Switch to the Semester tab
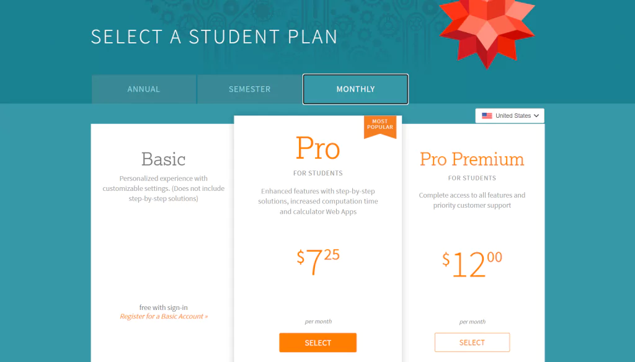The image size is (635, 362). [x=249, y=89]
